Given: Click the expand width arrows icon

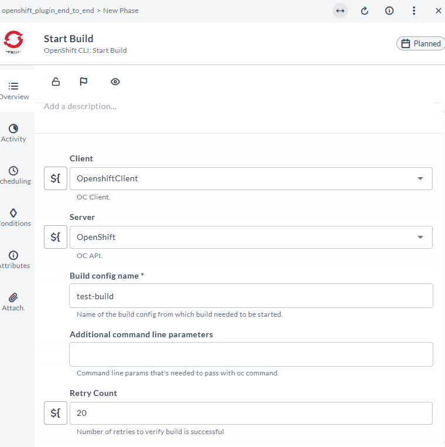Looking at the screenshot, I should click(x=340, y=11).
